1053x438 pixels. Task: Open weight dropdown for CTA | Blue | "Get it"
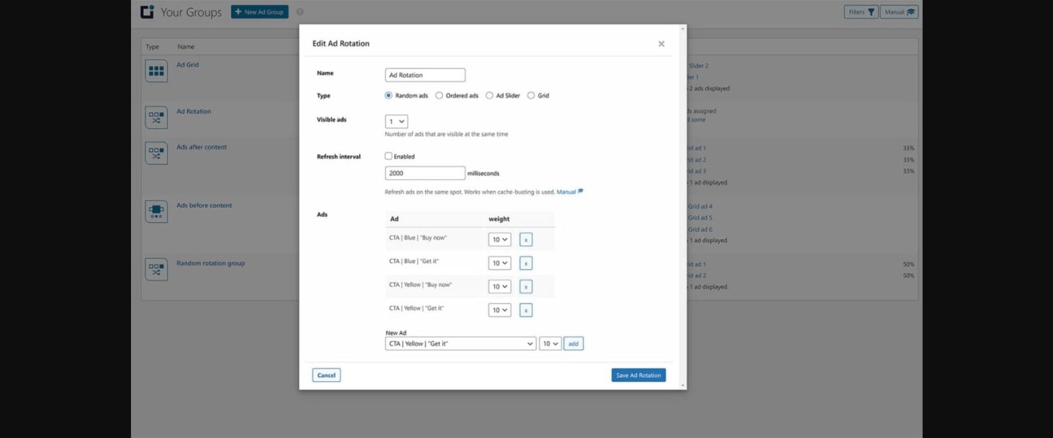[x=499, y=263]
